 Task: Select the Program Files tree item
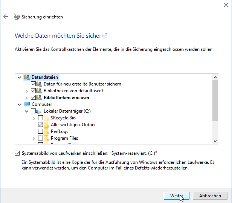(x=64, y=138)
